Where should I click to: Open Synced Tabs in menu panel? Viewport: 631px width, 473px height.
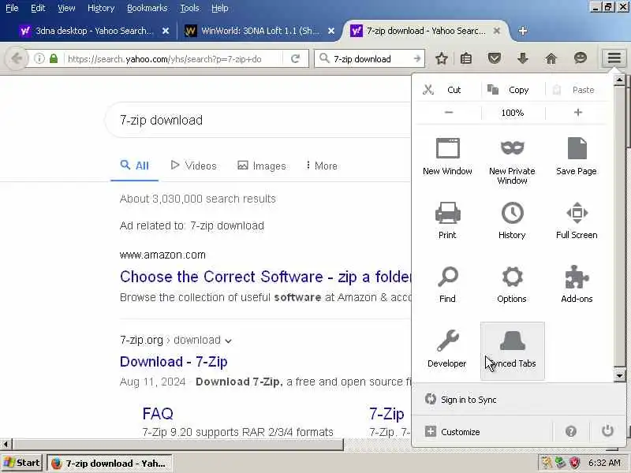tap(512, 351)
